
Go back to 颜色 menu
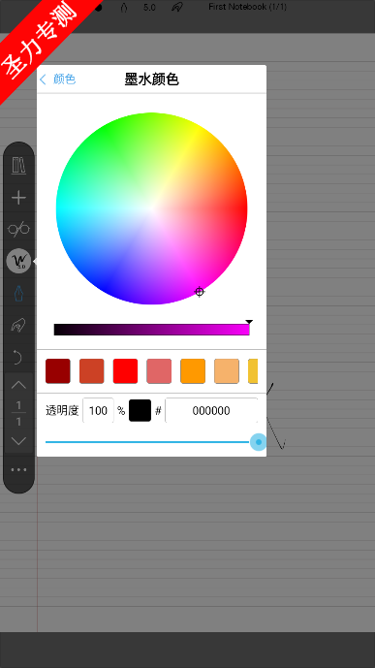click(58, 80)
